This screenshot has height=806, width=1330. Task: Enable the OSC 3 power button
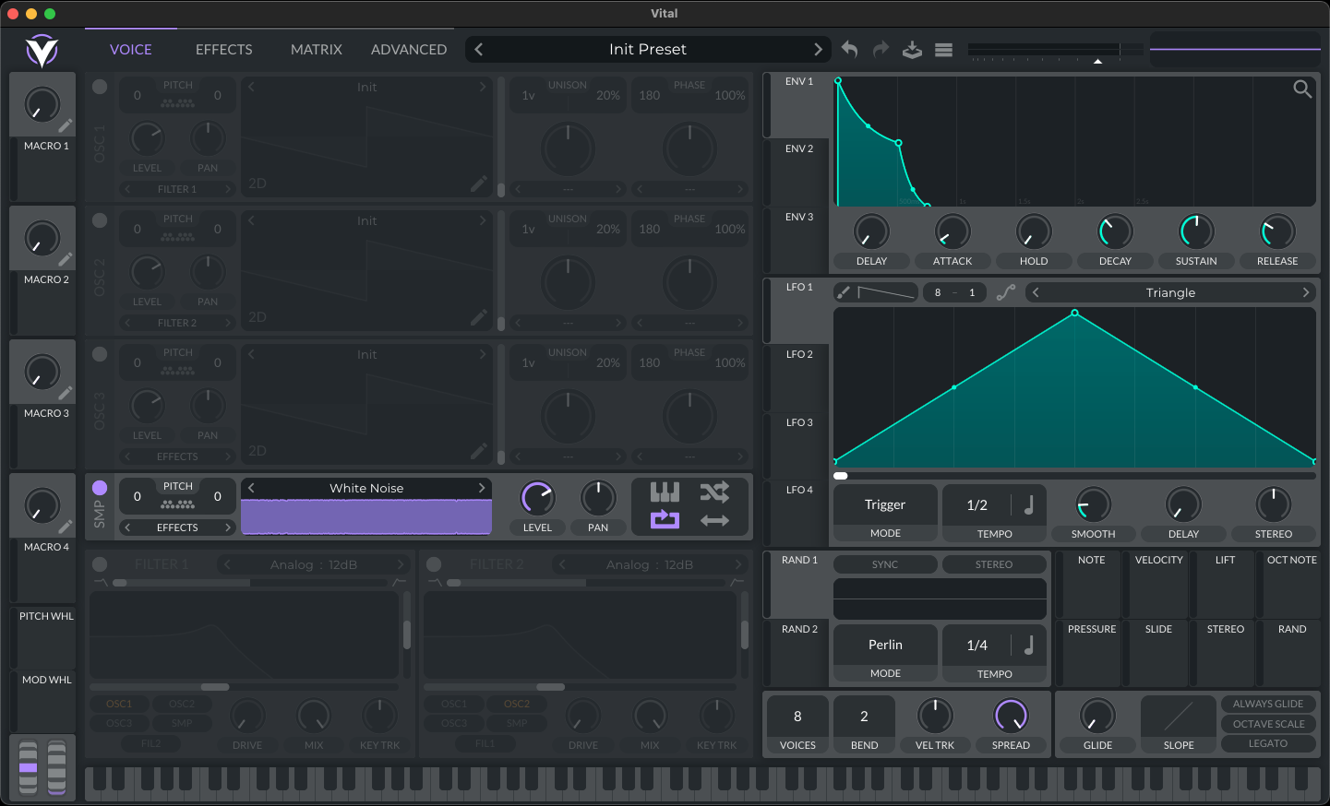tap(100, 354)
